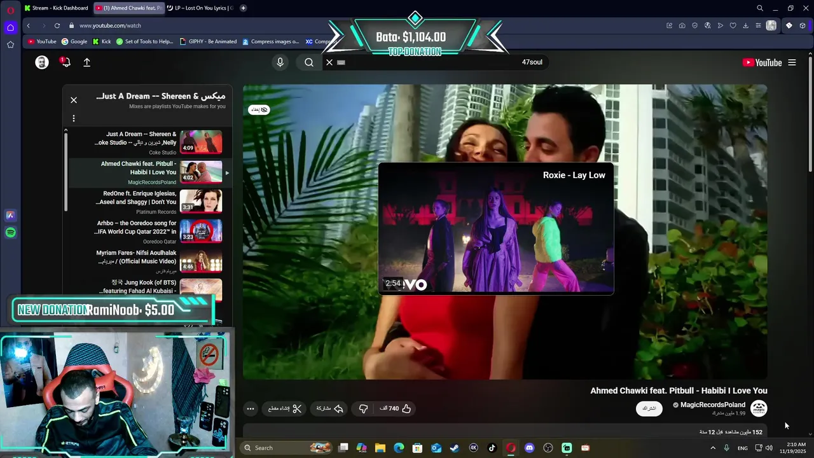
Task: Click the YouTube search magnifier button
Action: coord(309,62)
